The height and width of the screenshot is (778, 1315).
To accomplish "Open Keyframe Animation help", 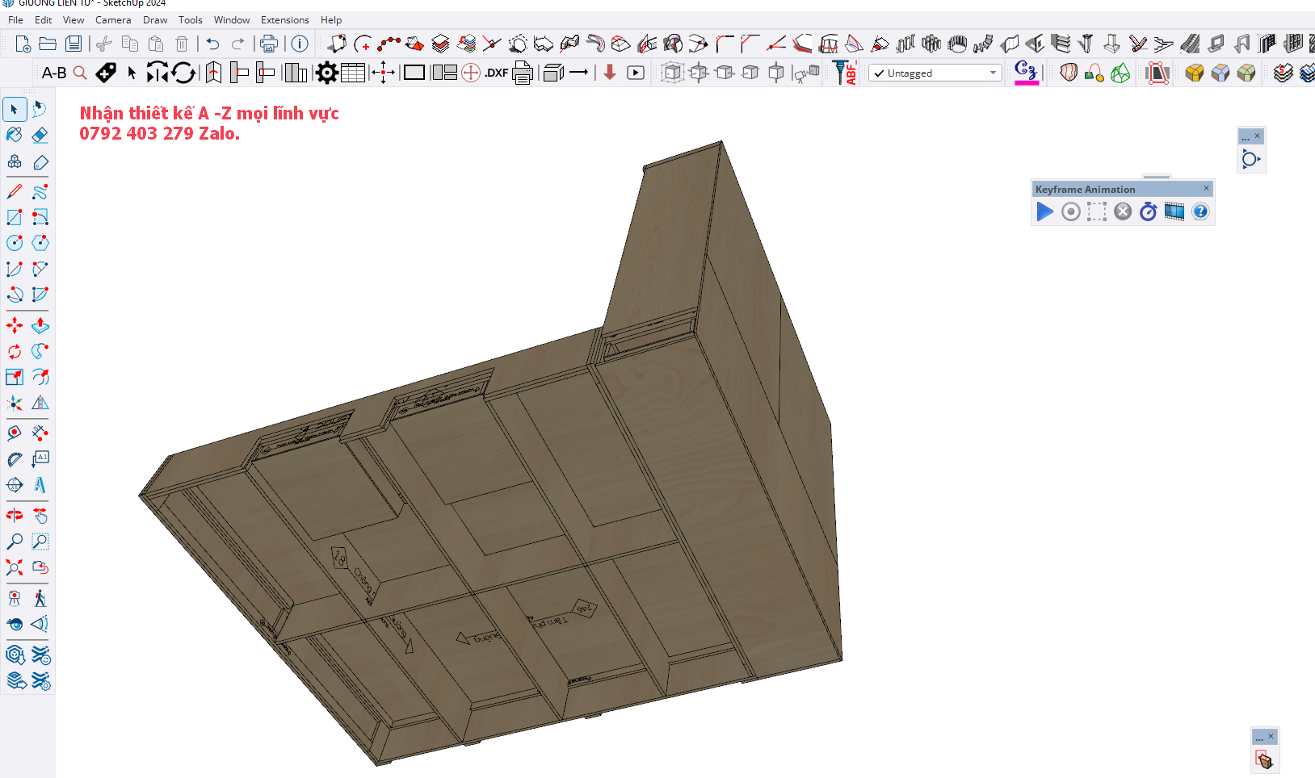I will click(x=1200, y=211).
